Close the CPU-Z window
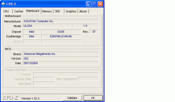 click(x=100, y=4)
